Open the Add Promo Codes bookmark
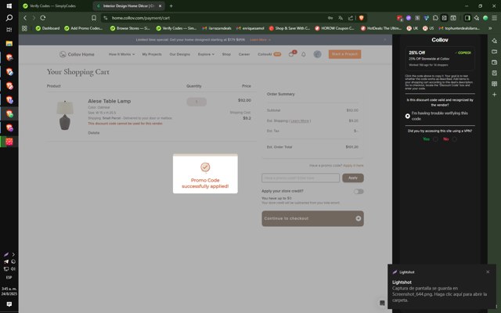This screenshot has height=313, width=501. 84,28
